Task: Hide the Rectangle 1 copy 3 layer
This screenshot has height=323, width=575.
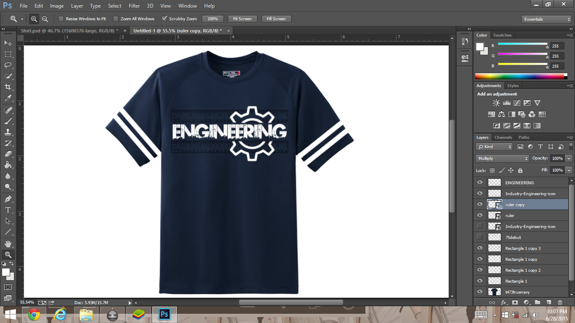Action: click(480, 248)
